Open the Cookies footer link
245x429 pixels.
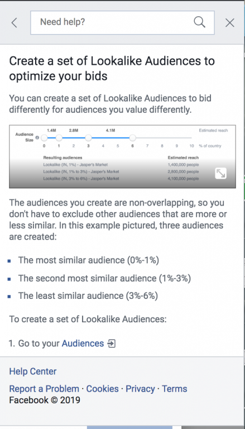coord(103,389)
